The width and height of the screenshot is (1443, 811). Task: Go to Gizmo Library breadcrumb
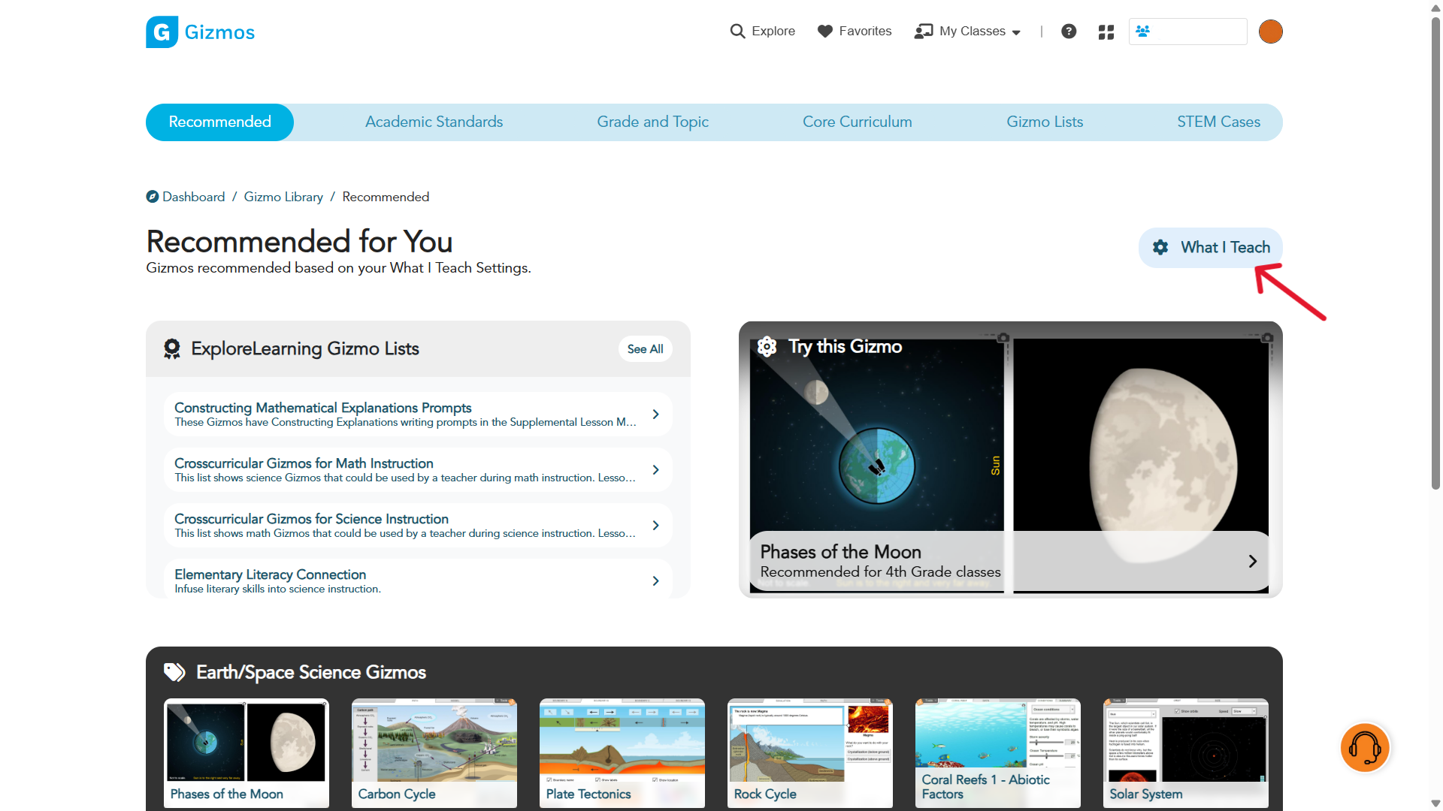pos(283,197)
